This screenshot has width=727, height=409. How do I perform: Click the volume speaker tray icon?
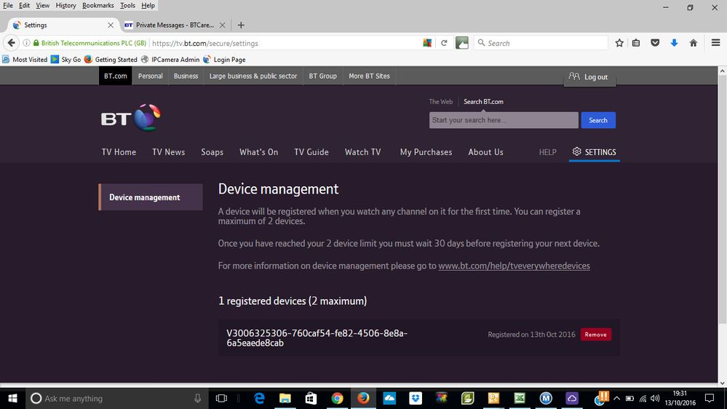(x=655, y=398)
